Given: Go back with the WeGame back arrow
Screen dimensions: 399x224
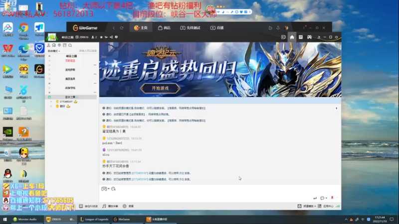Looking at the screenshot, I should coord(114,28).
